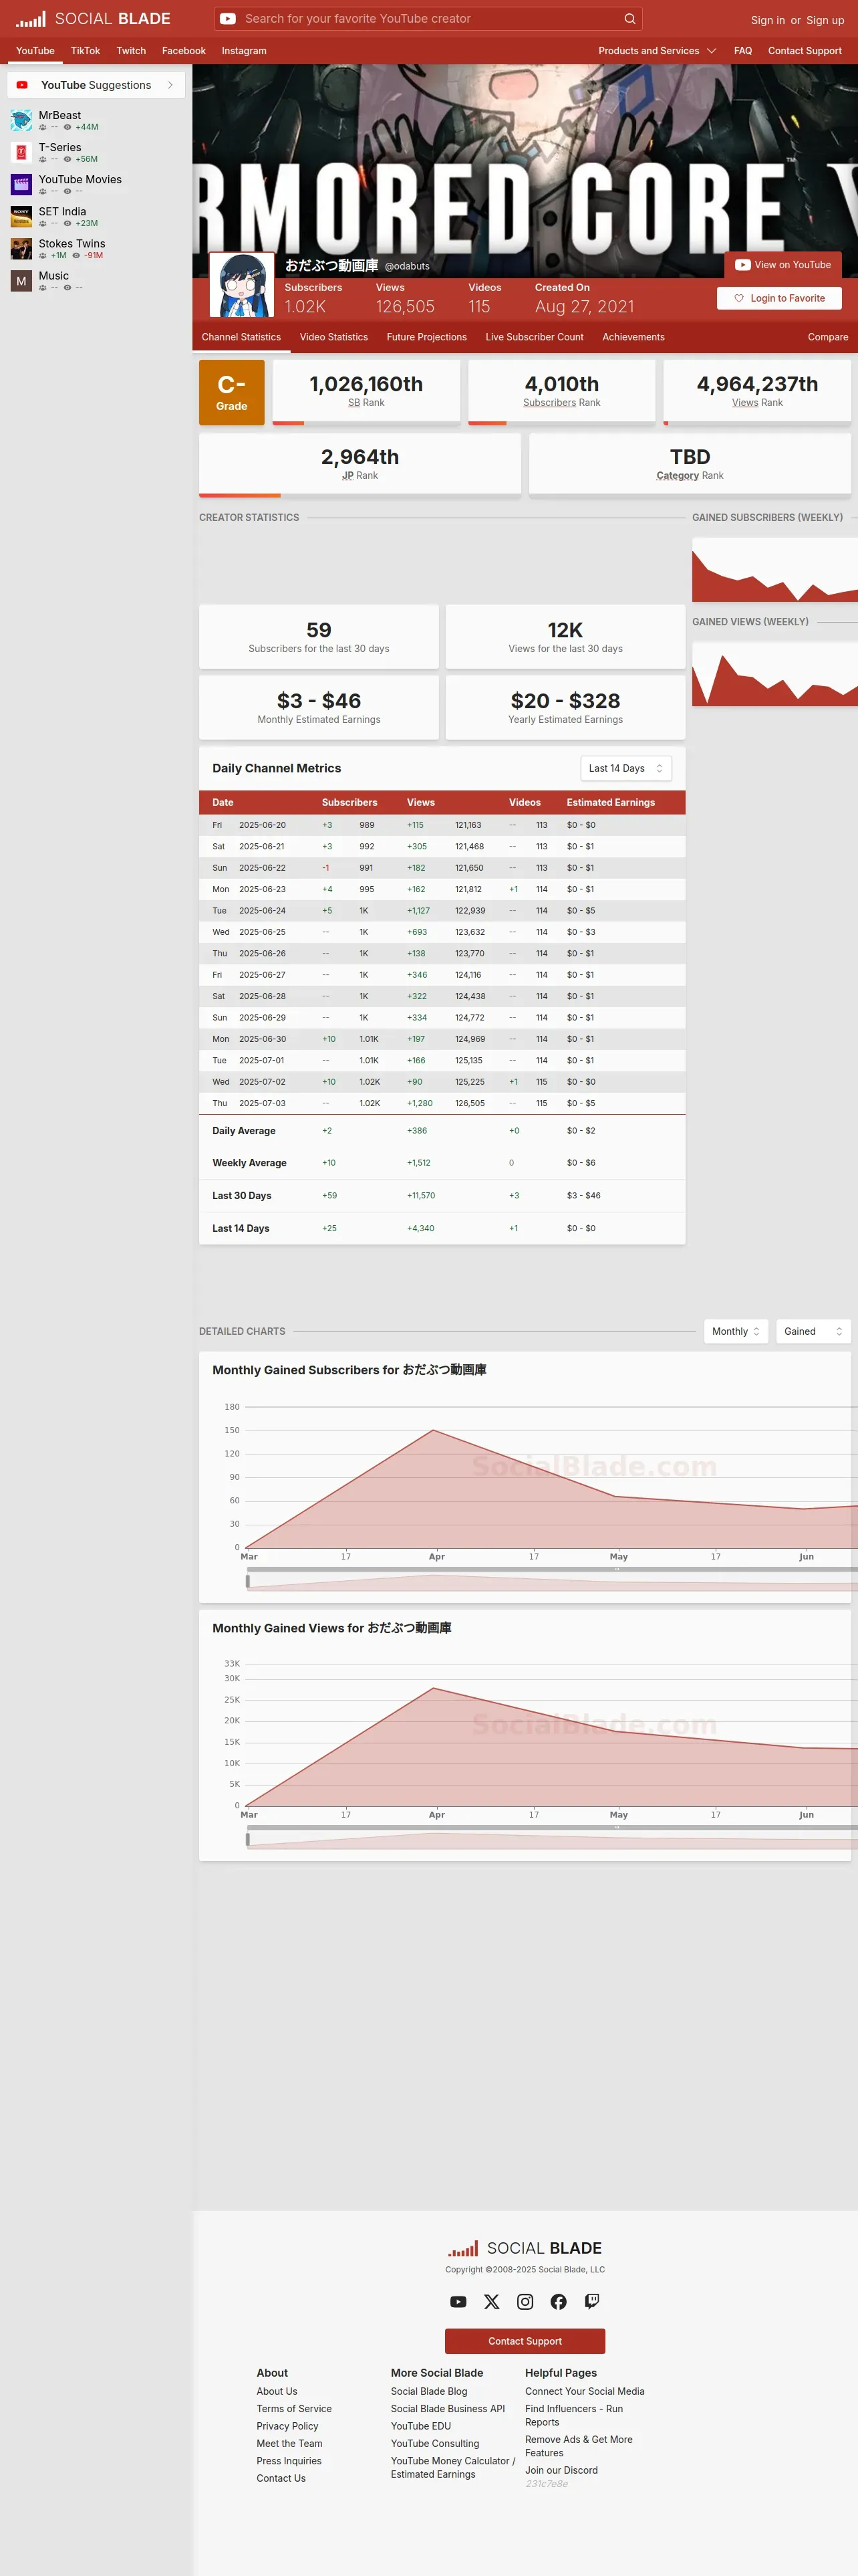Switch to the Video Statistics tab
Screen dimensions: 858x2576
click(333, 337)
